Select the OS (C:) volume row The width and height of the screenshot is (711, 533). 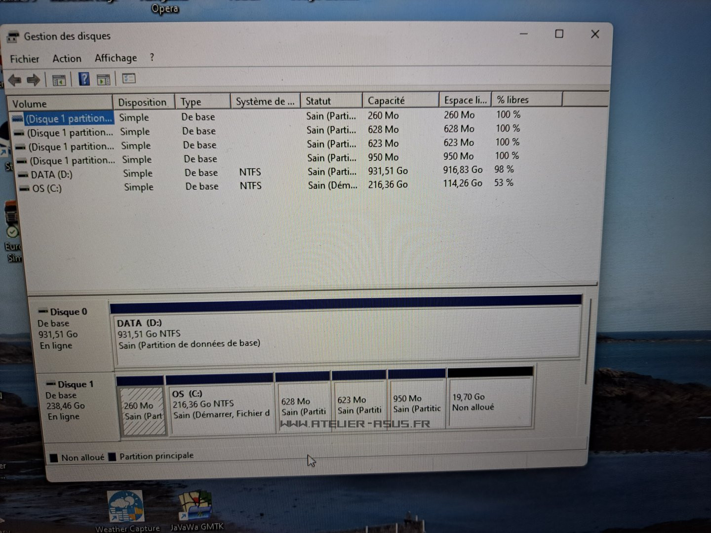click(x=47, y=188)
